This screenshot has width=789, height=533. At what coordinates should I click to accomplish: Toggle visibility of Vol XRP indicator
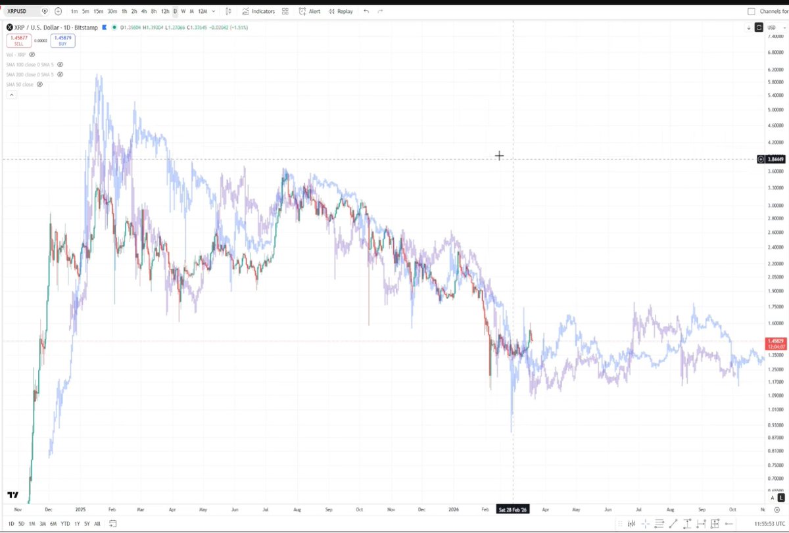click(32, 55)
